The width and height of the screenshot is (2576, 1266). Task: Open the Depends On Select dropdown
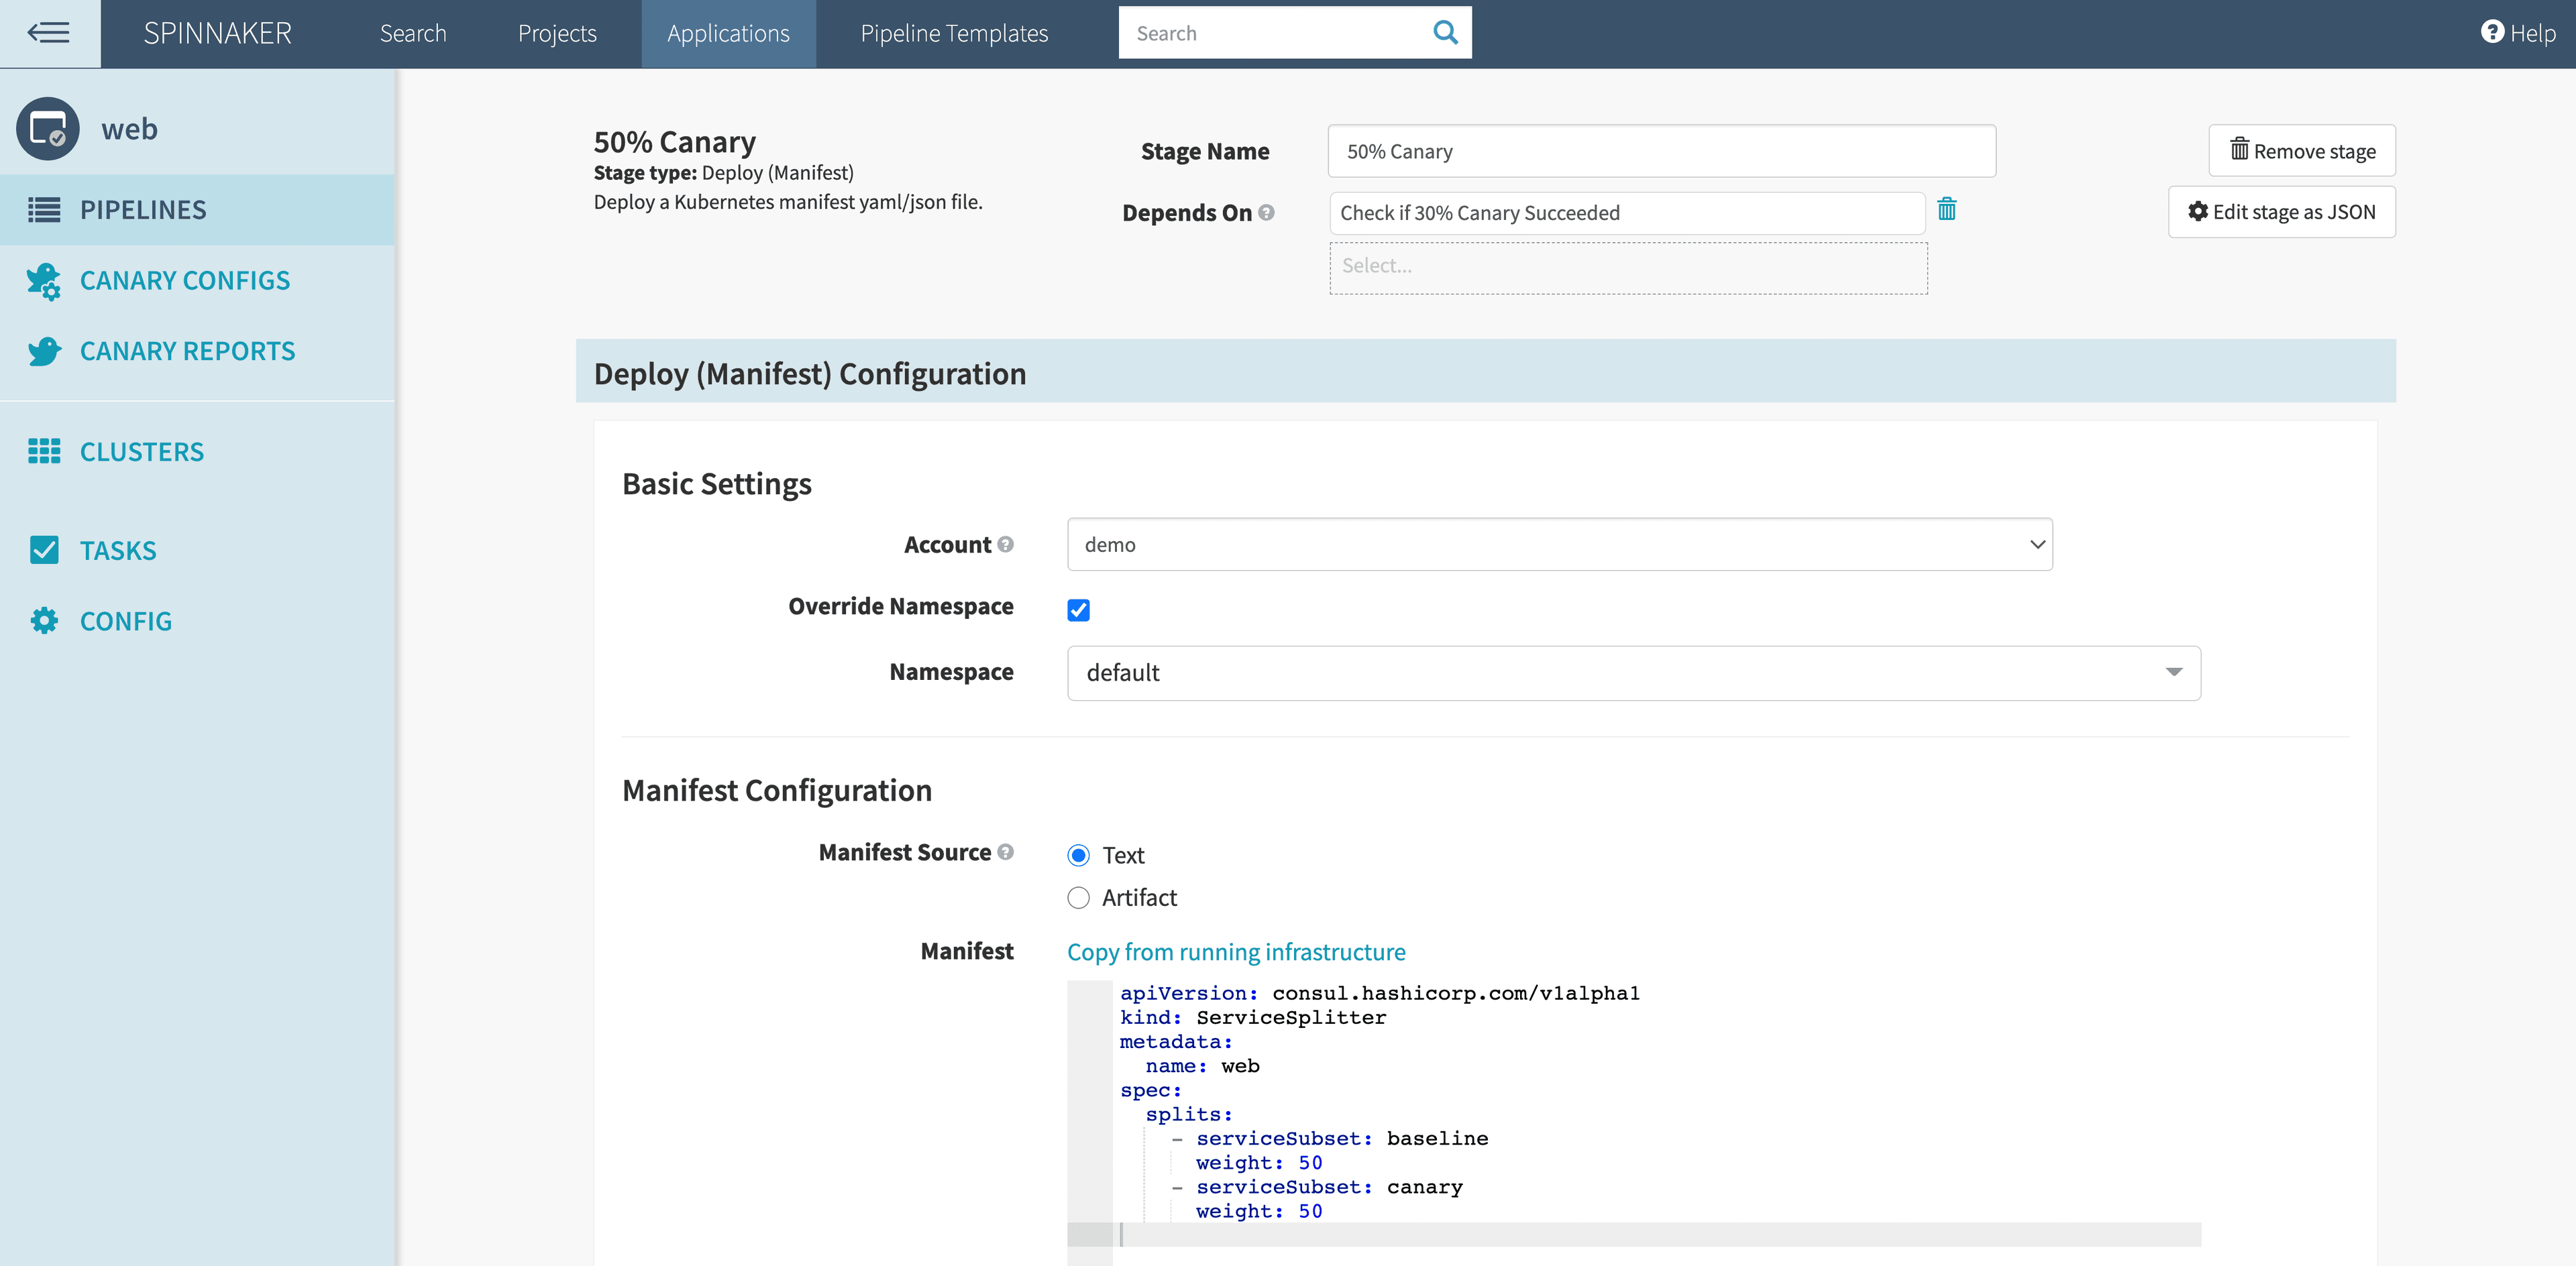pyautogui.click(x=1627, y=267)
